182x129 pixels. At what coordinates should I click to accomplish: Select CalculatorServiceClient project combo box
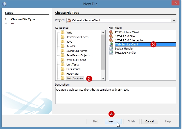(121, 20)
